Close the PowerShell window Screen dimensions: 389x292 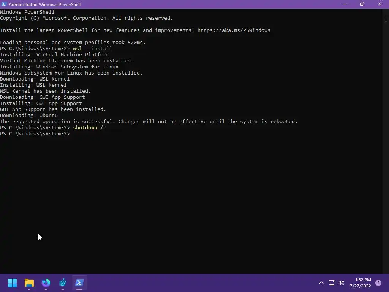click(380, 4)
